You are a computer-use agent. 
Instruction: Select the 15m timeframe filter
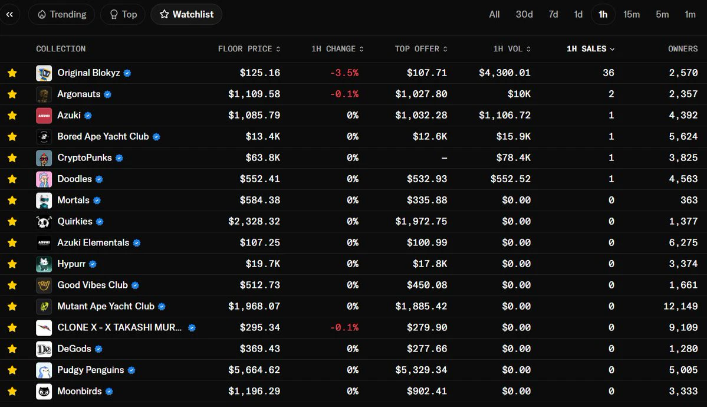[x=632, y=14]
